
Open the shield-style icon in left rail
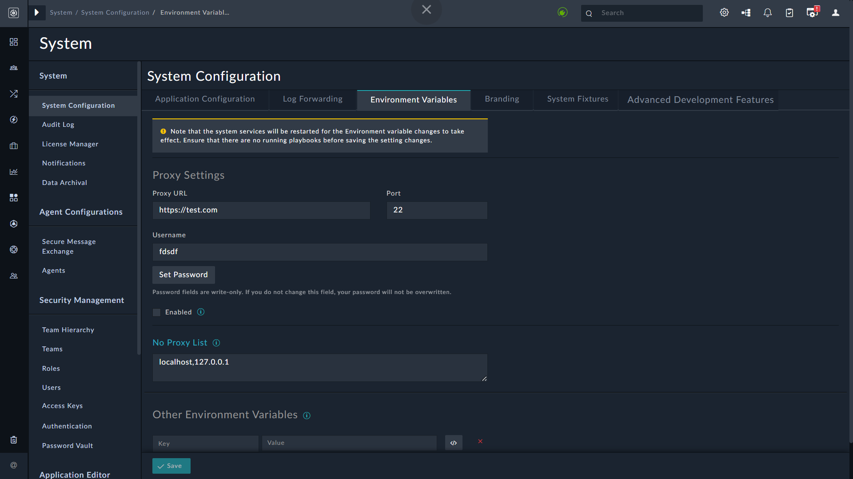tap(14, 224)
